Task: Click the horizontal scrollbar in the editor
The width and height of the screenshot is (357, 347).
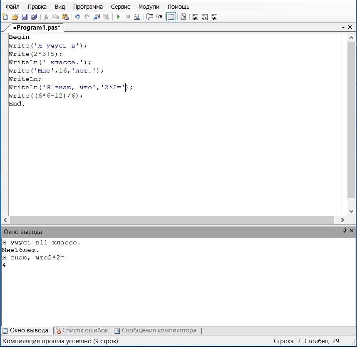Action: pos(171,220)
